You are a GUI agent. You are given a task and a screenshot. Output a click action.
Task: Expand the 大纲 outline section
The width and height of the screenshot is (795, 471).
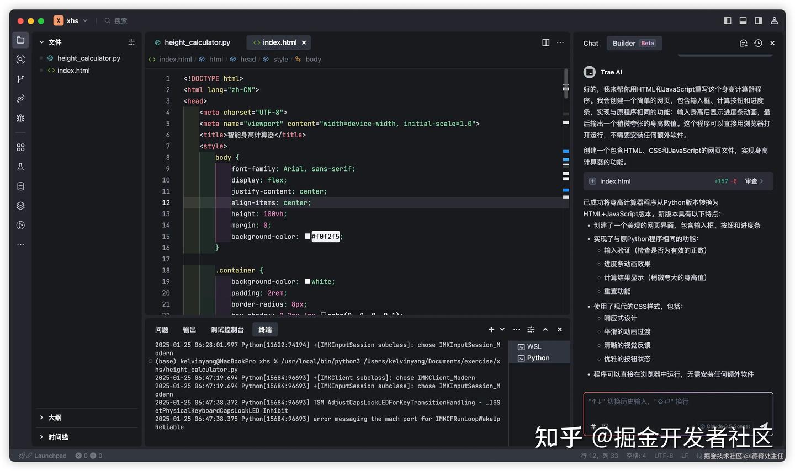click(x=55, y=418)
